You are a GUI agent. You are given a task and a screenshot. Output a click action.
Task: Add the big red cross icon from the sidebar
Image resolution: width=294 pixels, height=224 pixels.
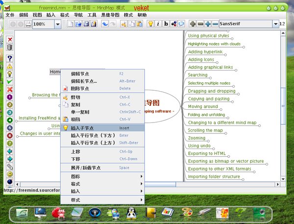click(10, 89)
